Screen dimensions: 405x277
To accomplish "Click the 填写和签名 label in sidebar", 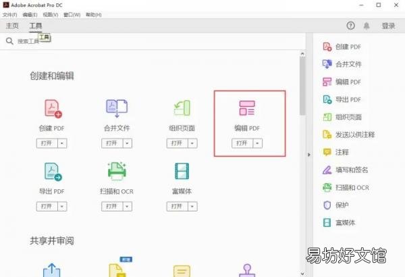I will [x=352, y=170].
